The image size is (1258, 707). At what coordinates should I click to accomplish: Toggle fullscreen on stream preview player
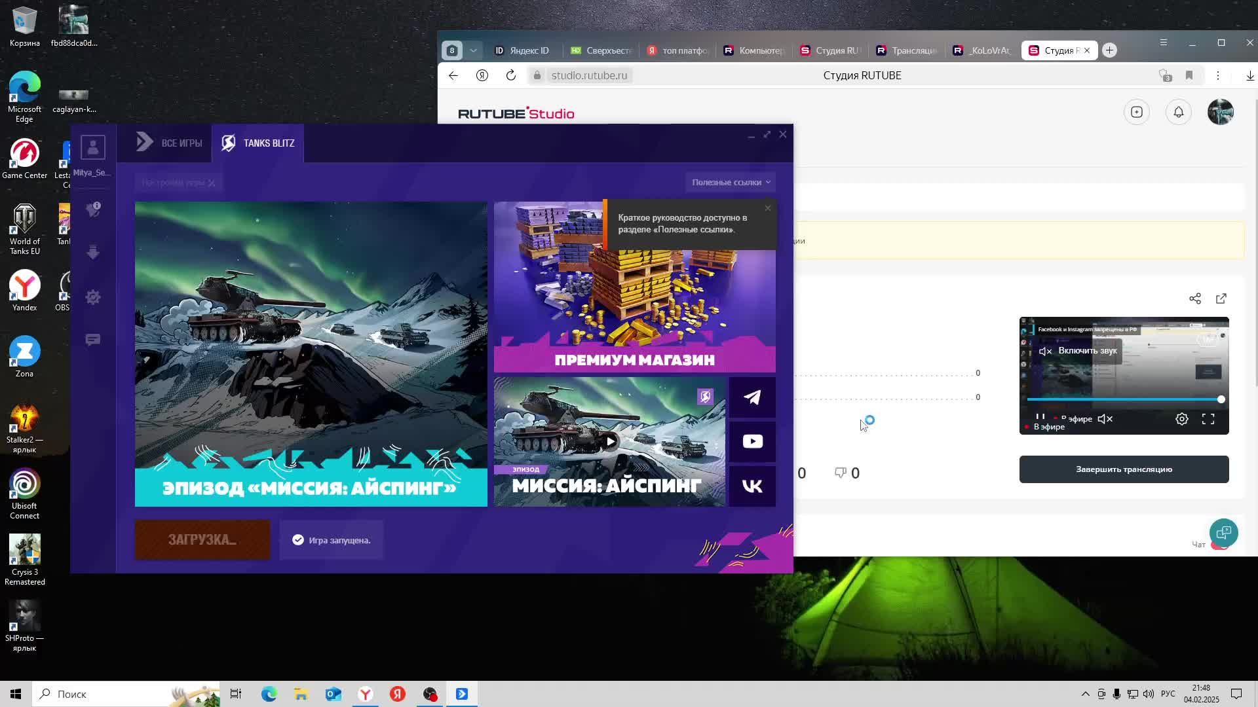pos(1208,419)
